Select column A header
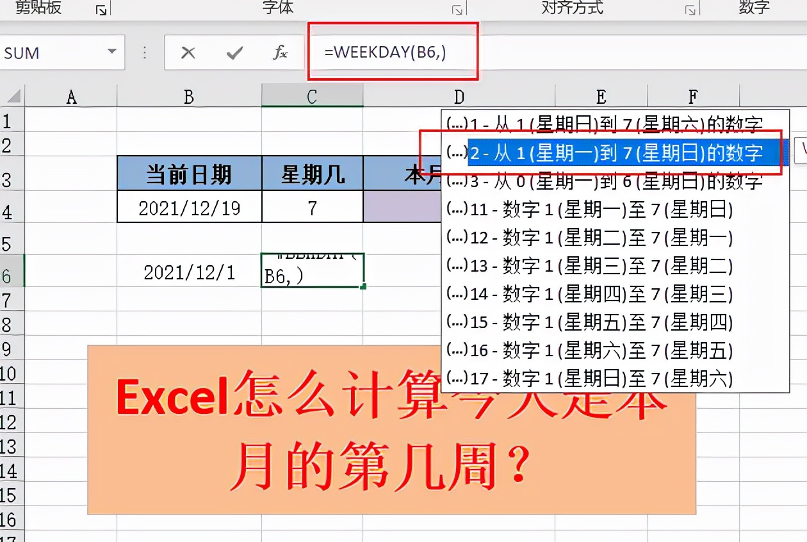807x542 pixels. pyautogui.click(x=71, y=97)
